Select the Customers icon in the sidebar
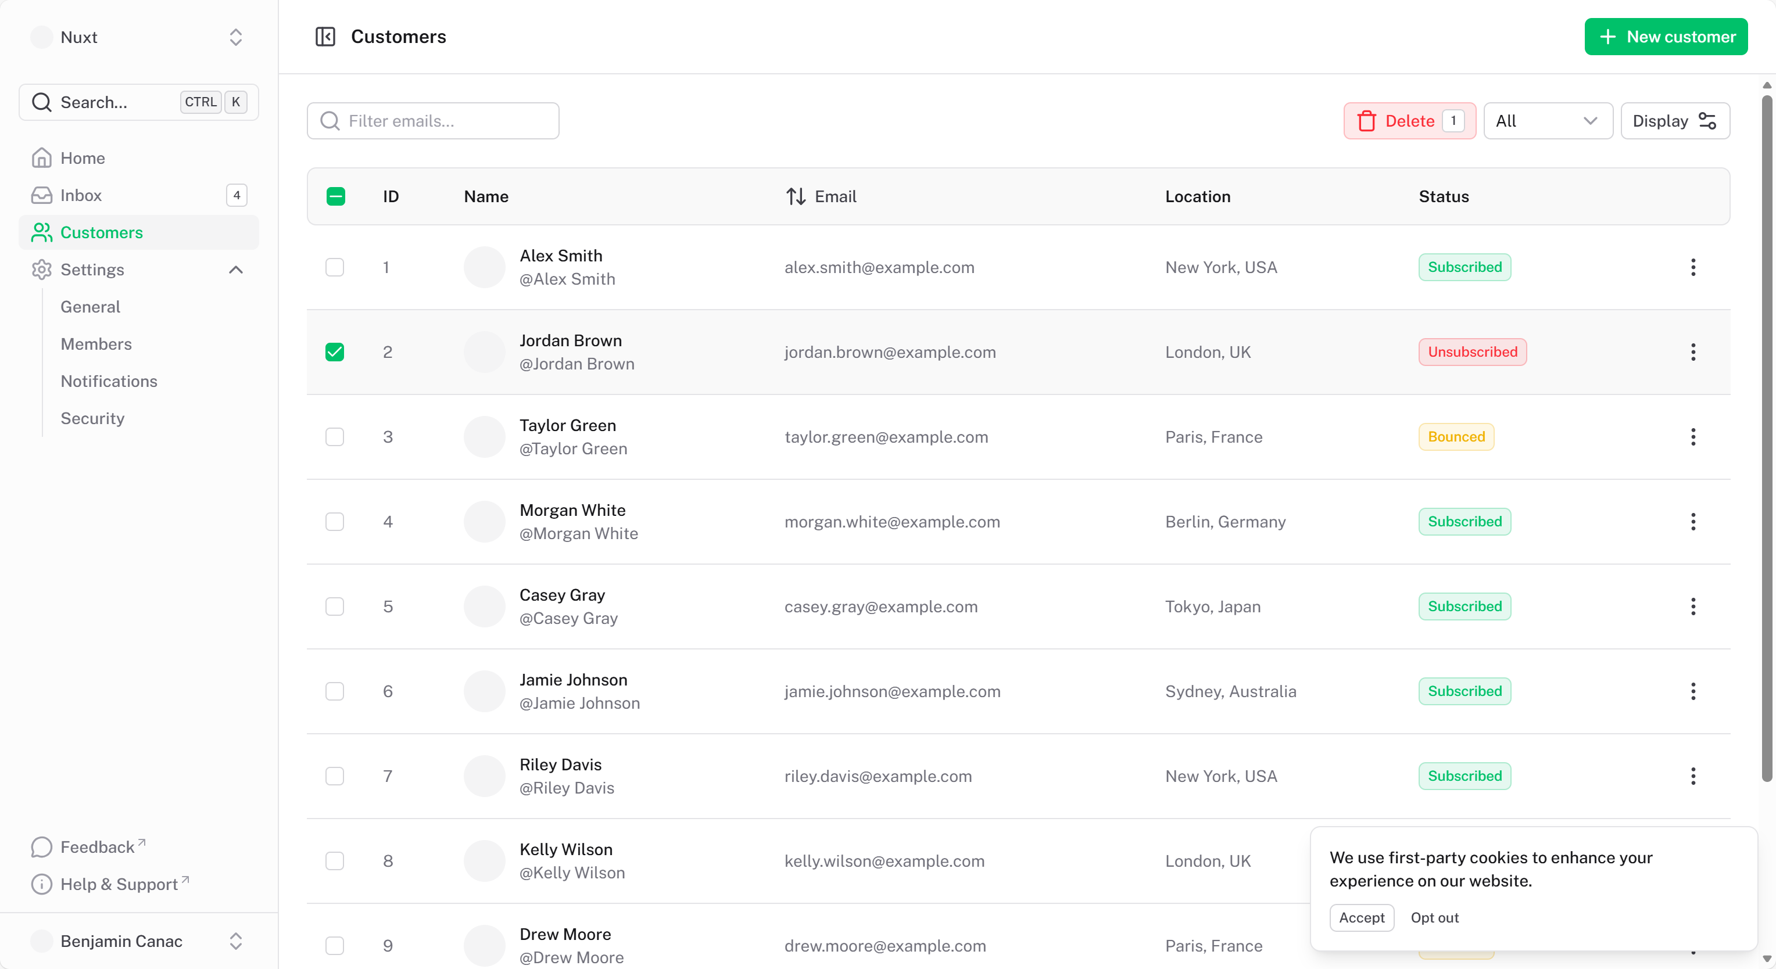The image size is (1776, 969). coord(42,232)
